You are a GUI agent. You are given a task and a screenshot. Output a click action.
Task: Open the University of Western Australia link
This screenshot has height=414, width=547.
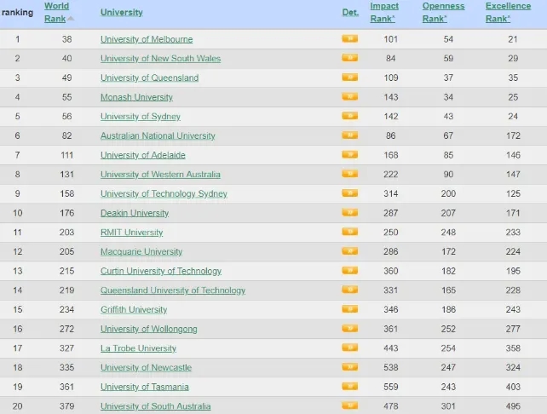pos(160,174)
